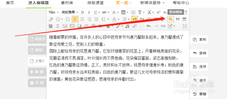The image size is (227, 99).
Task: Apply superscript X² formatting
Action: (158, 12)
